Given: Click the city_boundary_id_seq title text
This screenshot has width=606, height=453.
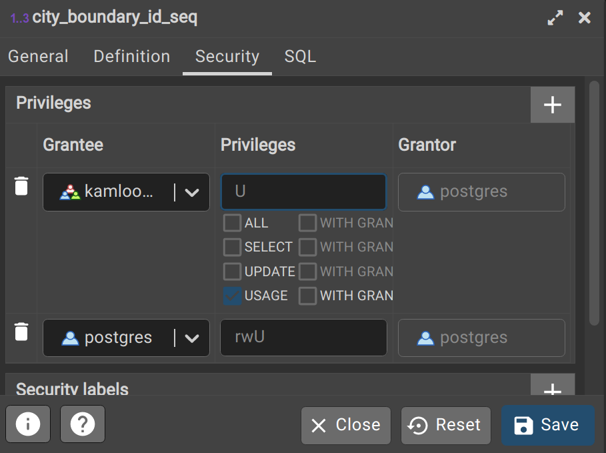Looking at the screenshot, I should 115,18.
